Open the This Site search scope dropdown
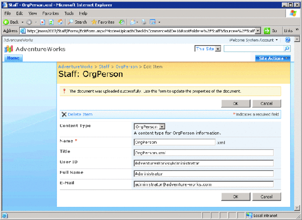Viewport: 302px width, 220px height. click(218, 49)
